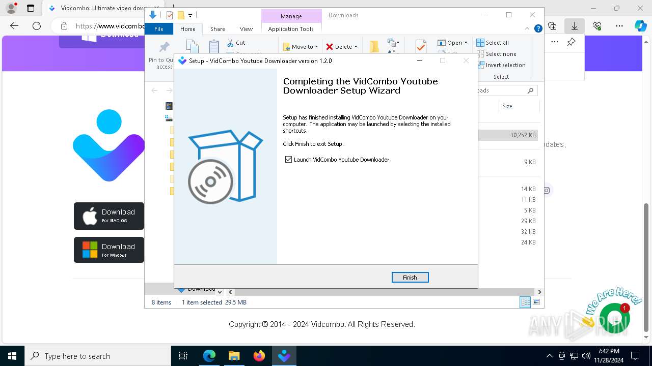
Task: Select the file row showing 29 KB
Action: click(508, 221)
